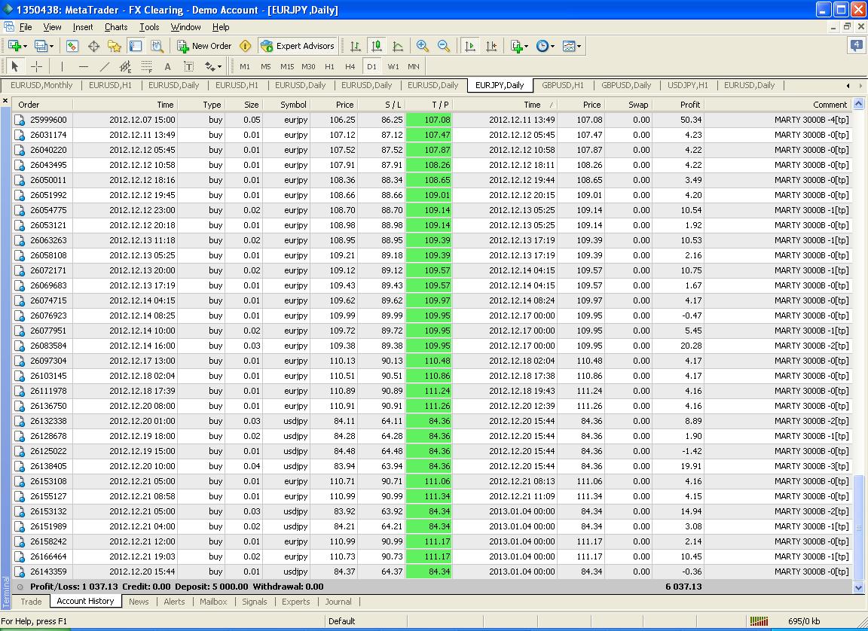Open the File menu
Screen dimensions: 868x631
click(26, 27)
